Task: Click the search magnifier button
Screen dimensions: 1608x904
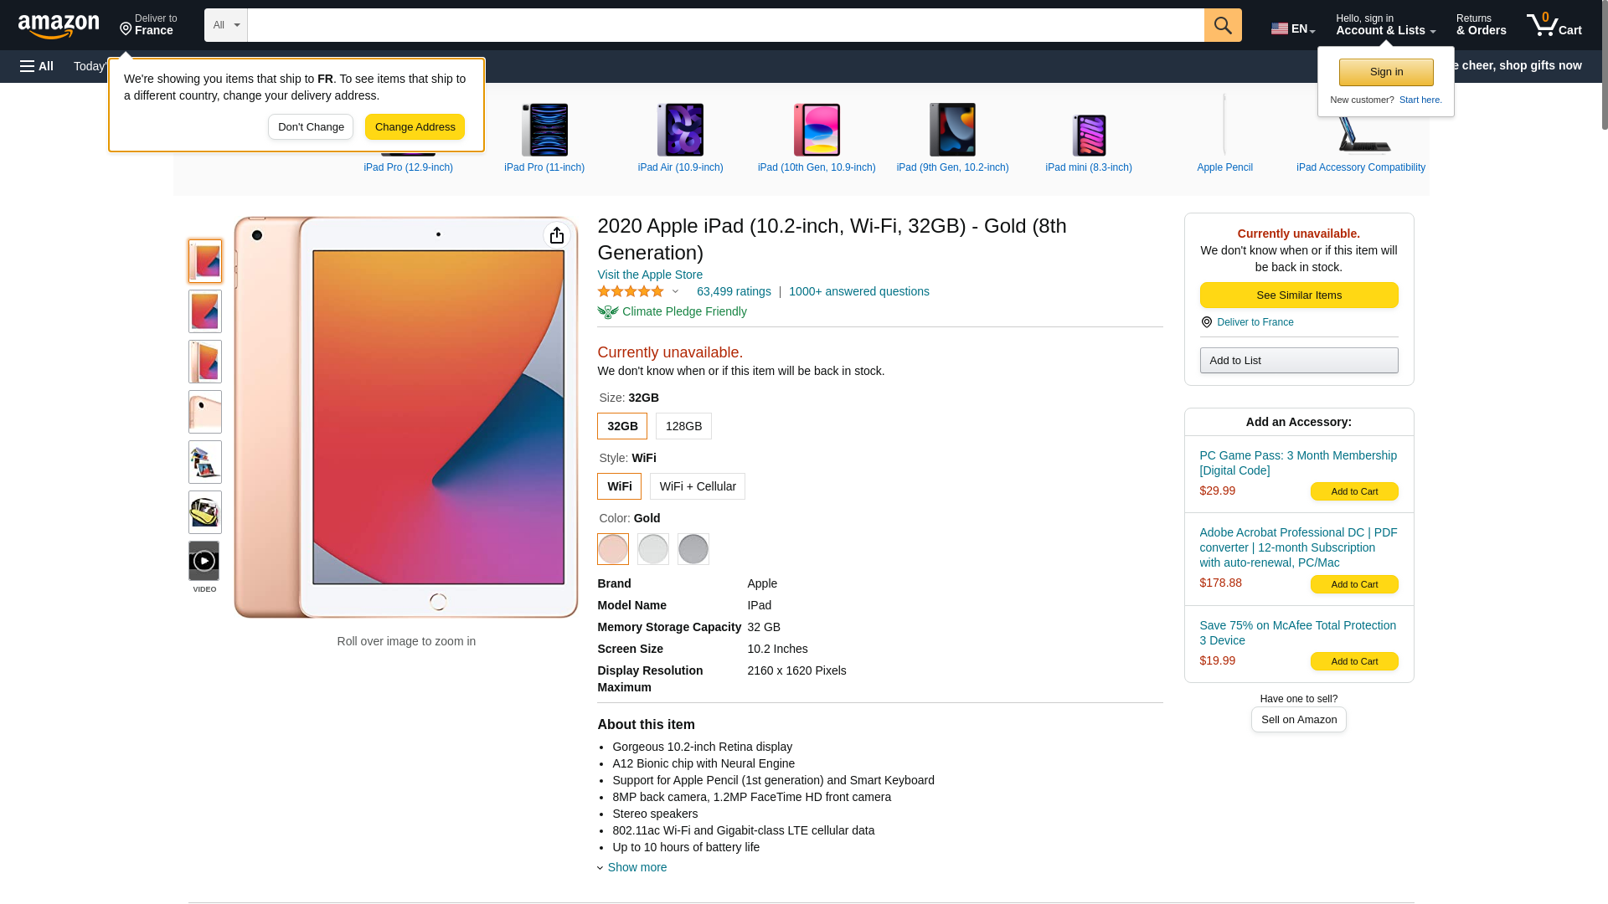Action: click(x=1223, y=25)
